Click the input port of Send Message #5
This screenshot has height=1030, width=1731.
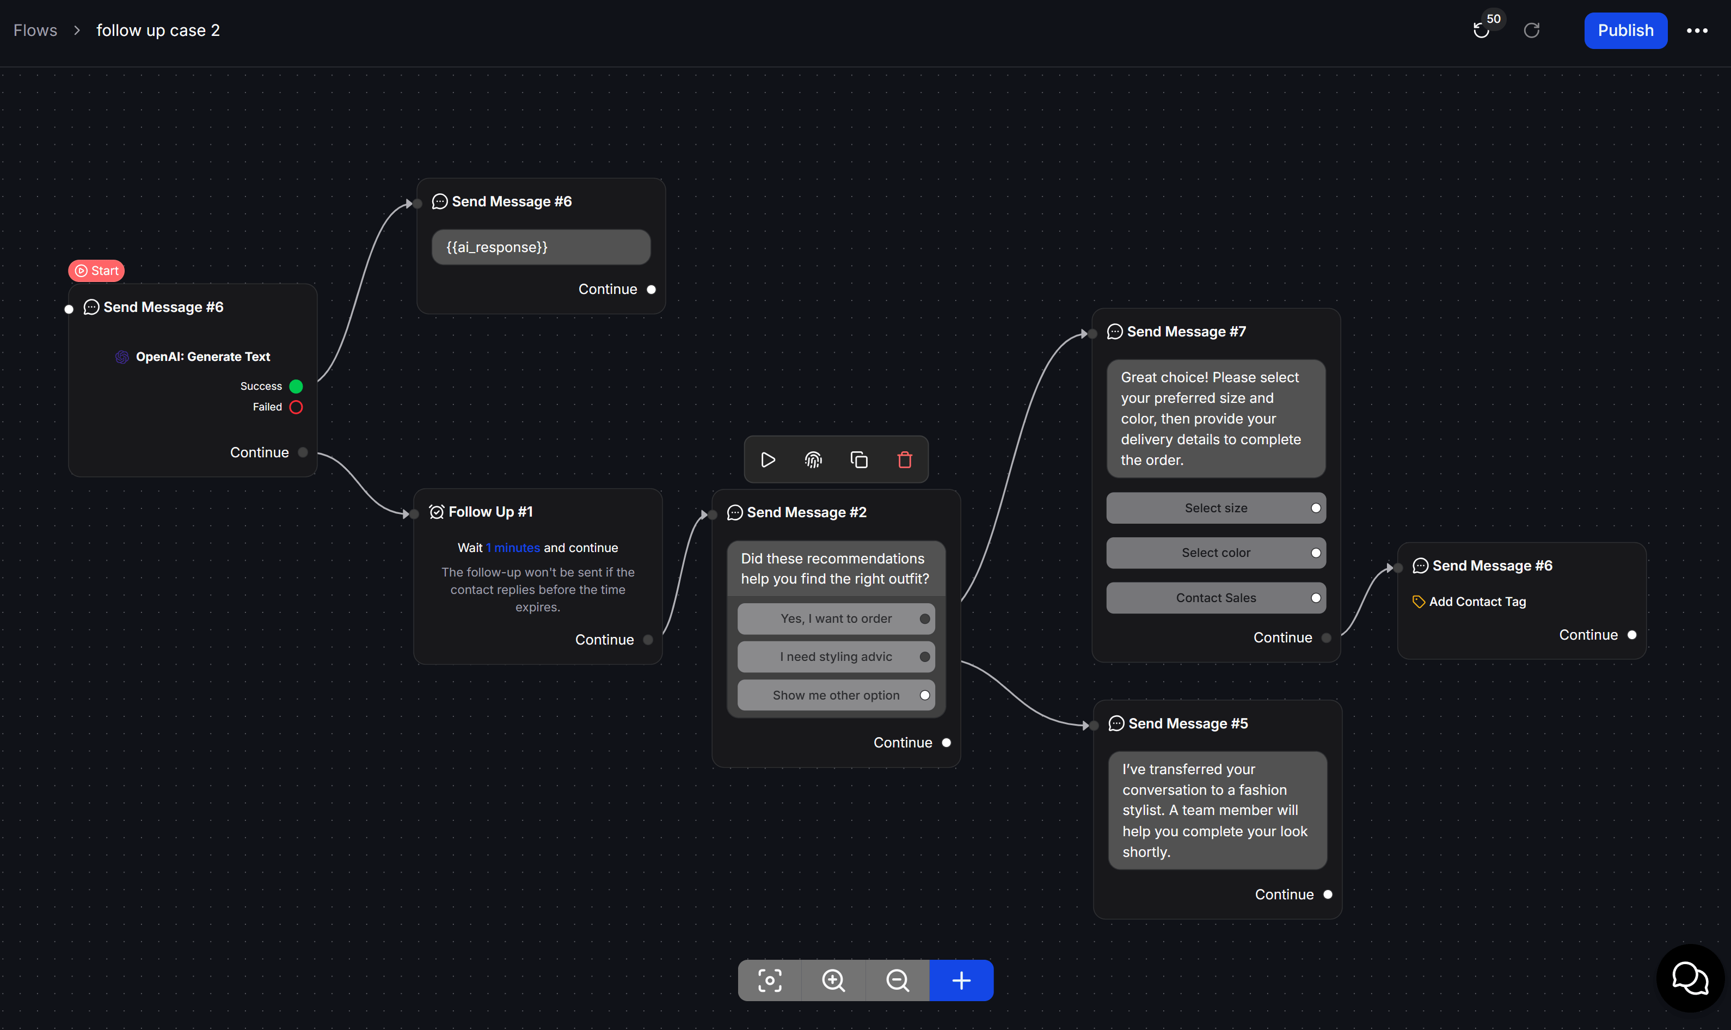[1094, 726]
